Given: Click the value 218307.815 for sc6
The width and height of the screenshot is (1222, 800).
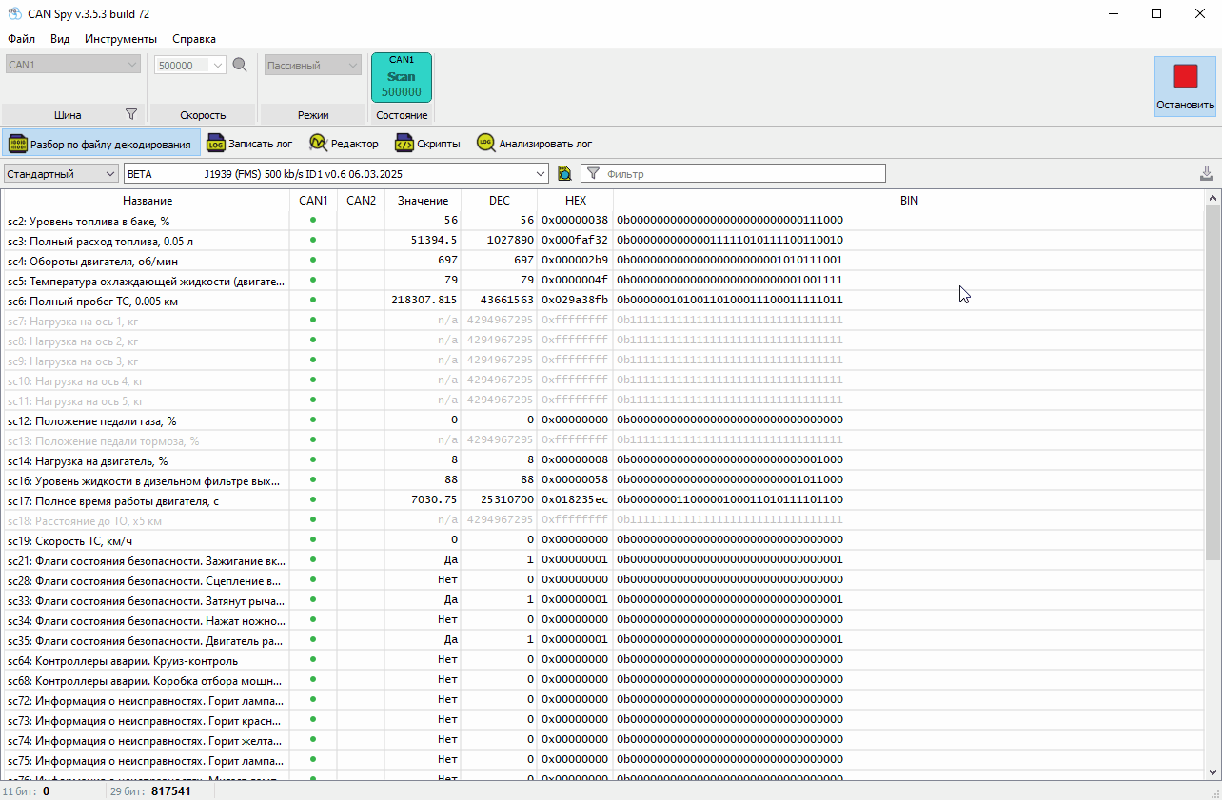Looking at the screenshot, I should [x=424, y=301].
